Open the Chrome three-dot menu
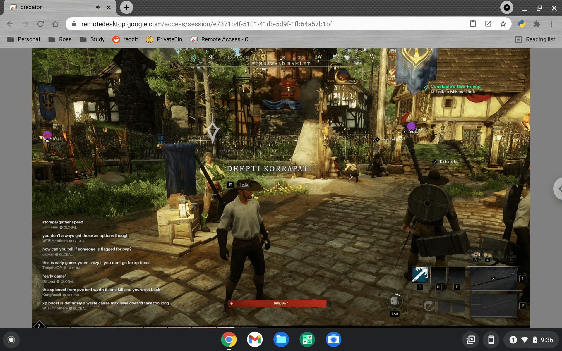Viewport: 562px width, 351px height. point(552,24)
